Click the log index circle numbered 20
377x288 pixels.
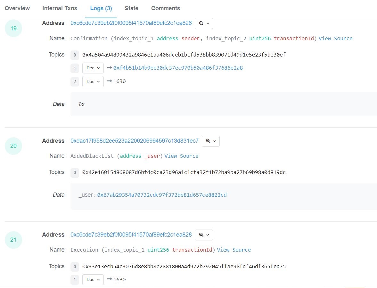pos(13,146)
